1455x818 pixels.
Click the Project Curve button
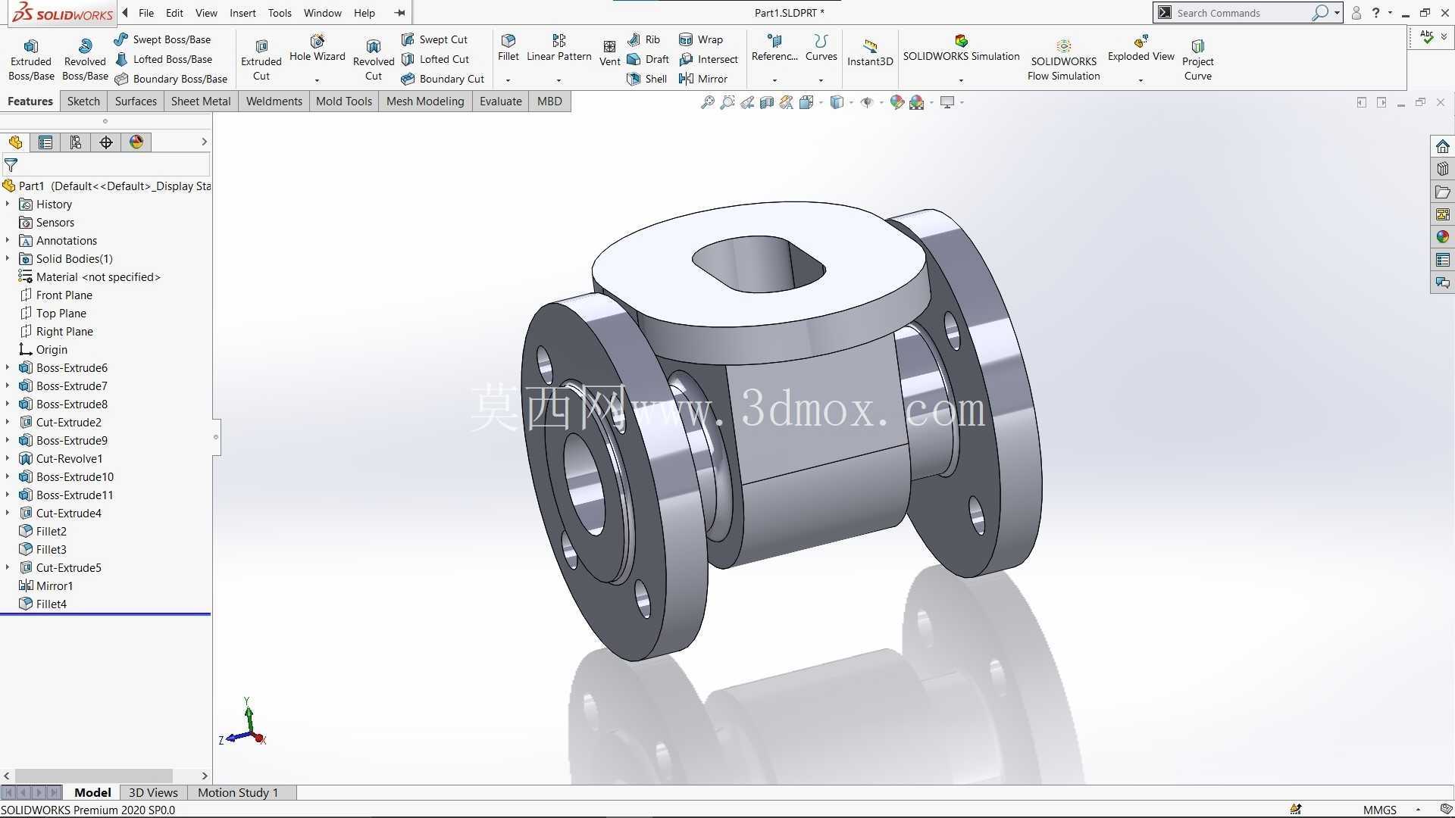pos(1197,60)
